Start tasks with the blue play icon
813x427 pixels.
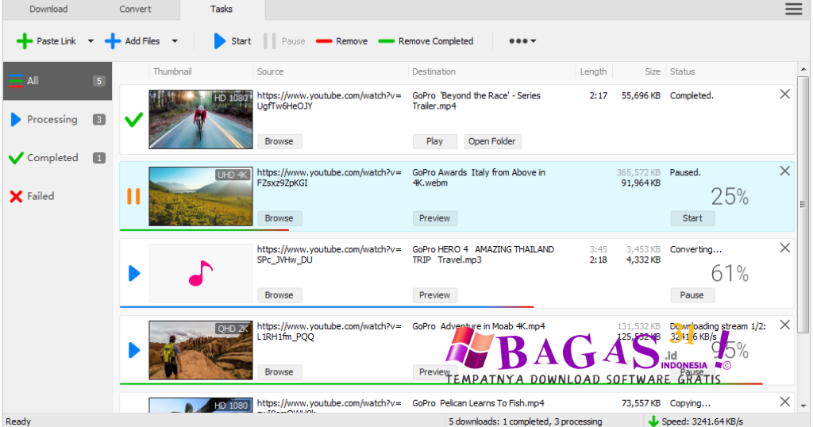[220, 41]
